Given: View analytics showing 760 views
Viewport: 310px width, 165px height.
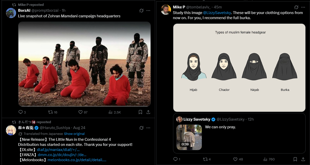Looking at the screenshot, I should pyautogui.click(x=269, y=159).
